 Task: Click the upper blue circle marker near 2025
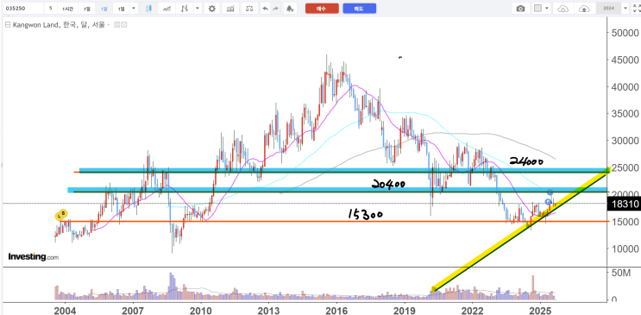click(550, 192)
